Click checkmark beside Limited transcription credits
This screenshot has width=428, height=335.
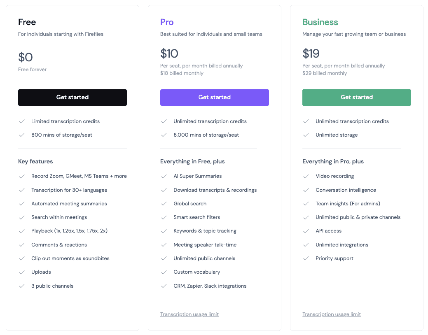click(22, 121)
